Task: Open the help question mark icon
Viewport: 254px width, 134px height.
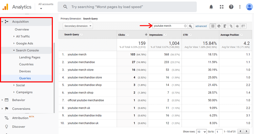Action: click(x=231, y=7)
